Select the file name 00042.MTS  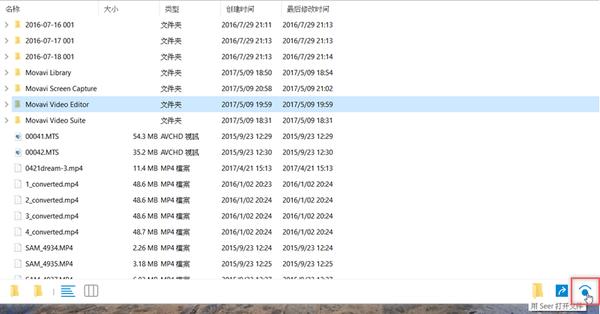point(42,153)
